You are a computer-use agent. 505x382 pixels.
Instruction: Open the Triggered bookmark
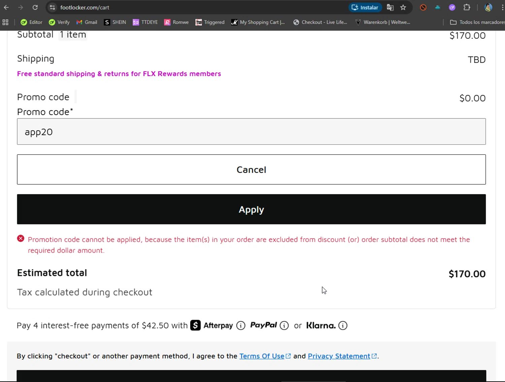tap(210, 22)
